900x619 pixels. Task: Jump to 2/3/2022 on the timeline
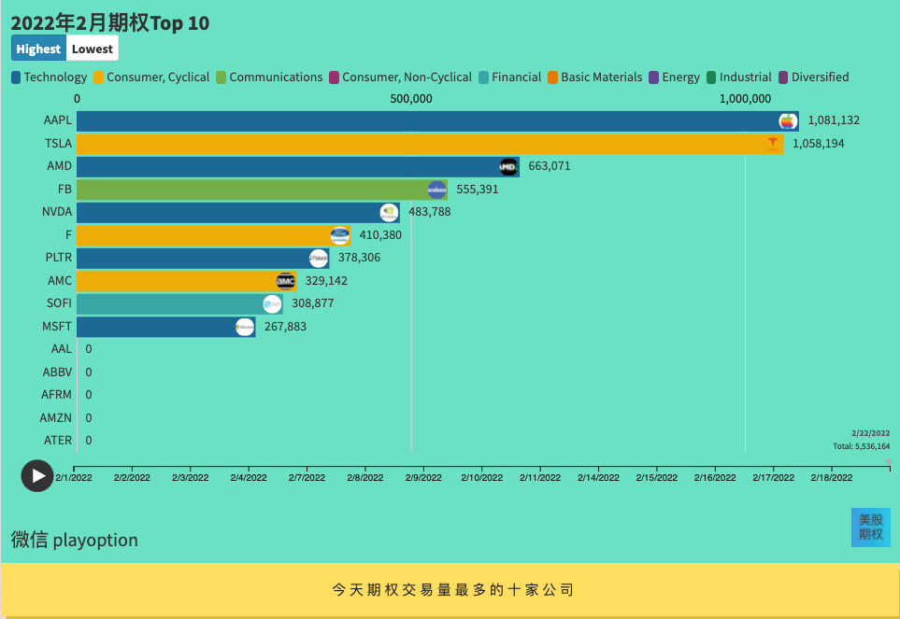[x=190, y=477]
